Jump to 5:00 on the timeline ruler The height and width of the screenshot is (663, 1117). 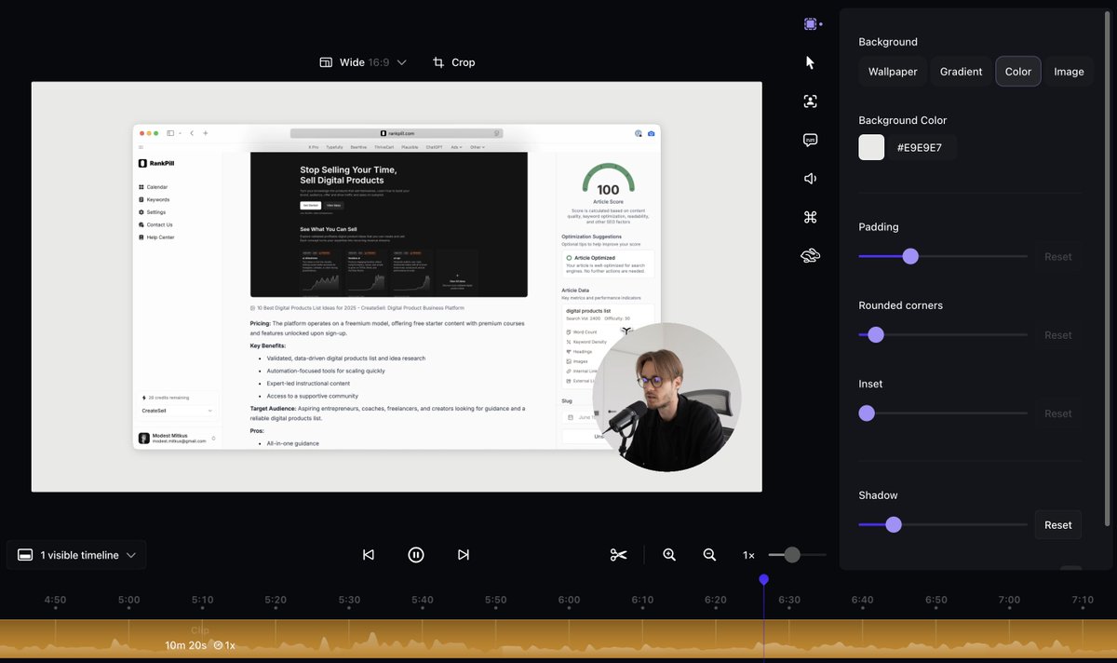(128, 601)
